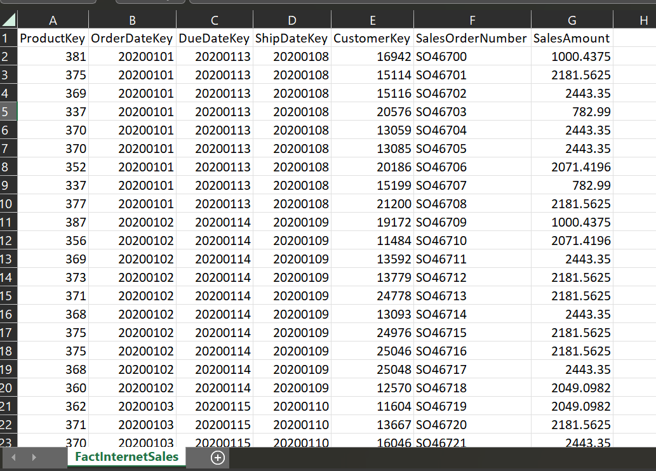Click the ProductKey header cell
The height and width of the screenshot is (471, 656).
click(53, 38)
